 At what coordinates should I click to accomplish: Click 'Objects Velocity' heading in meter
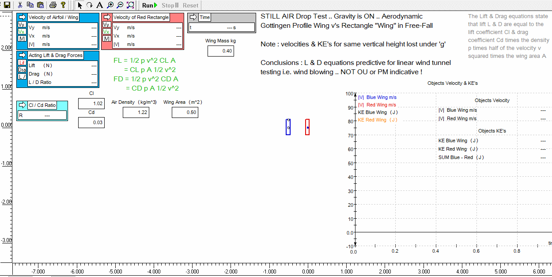pos(492,100)
